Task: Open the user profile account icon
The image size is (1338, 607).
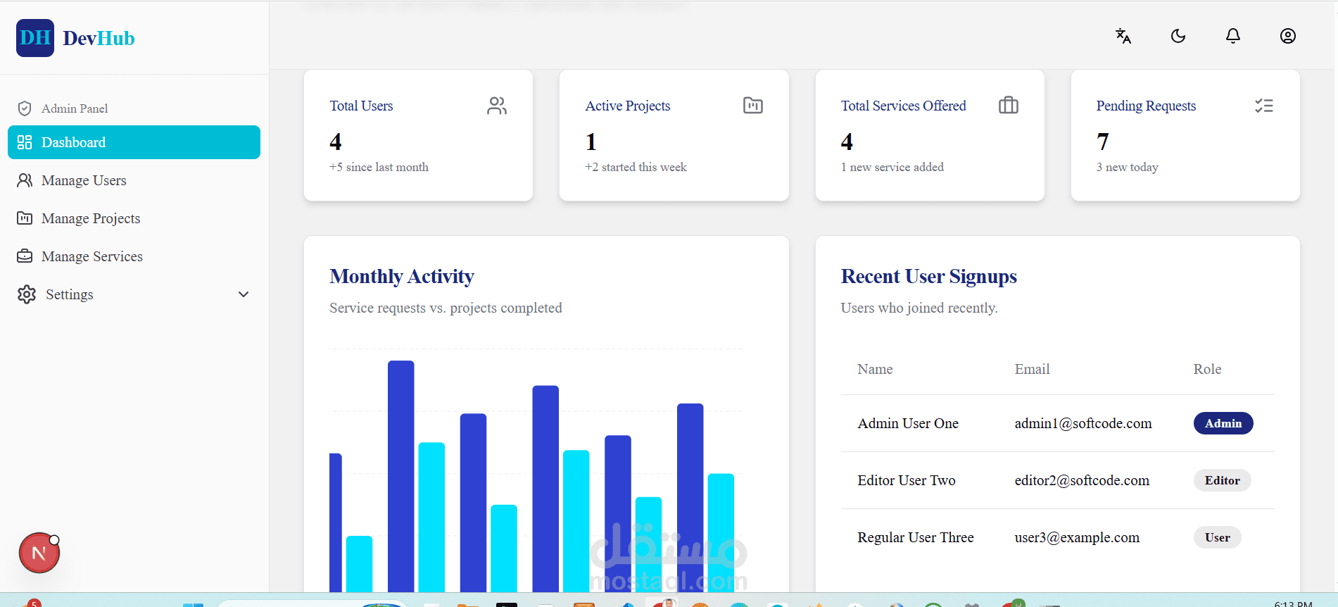Action: [1288, 36]
